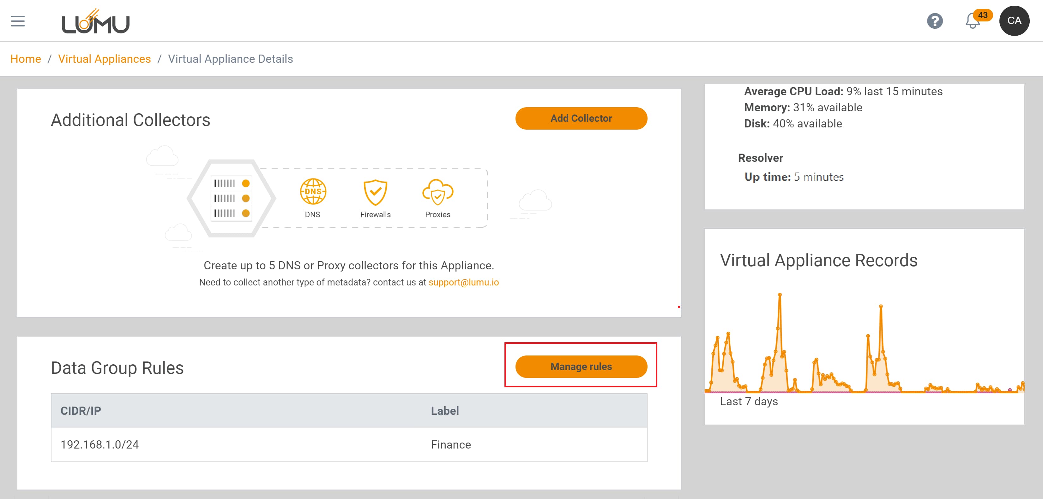Open Virtual Appliances breadcrumb link

(105, 59)
